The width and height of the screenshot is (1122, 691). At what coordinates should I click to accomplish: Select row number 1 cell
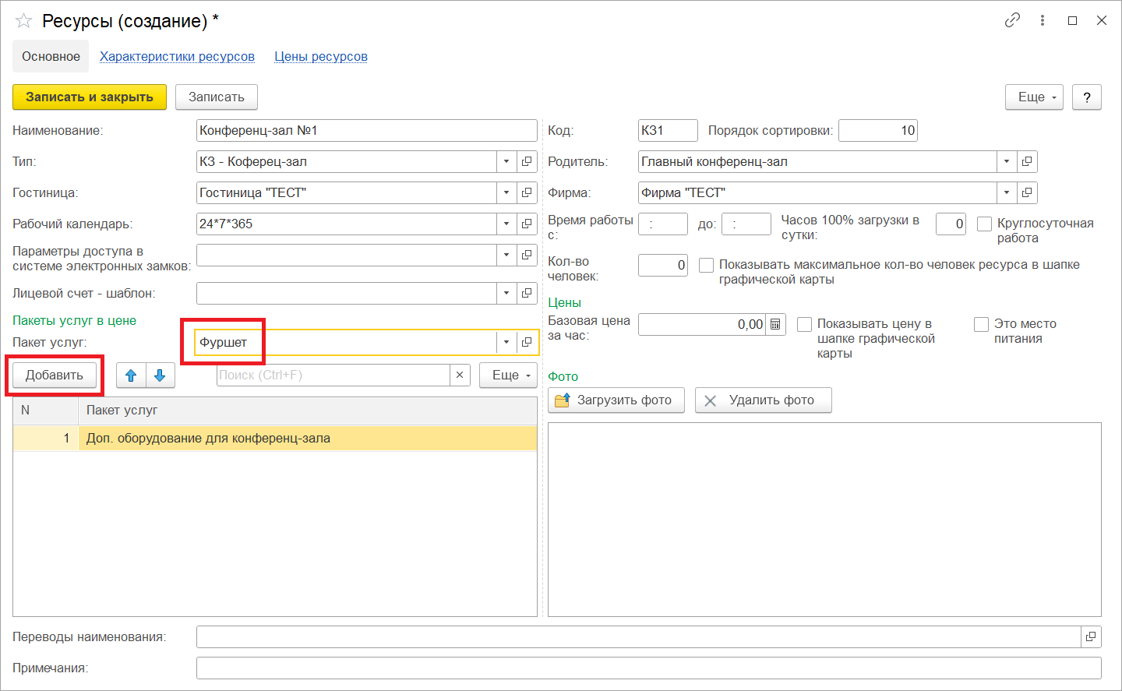point(46,438)
